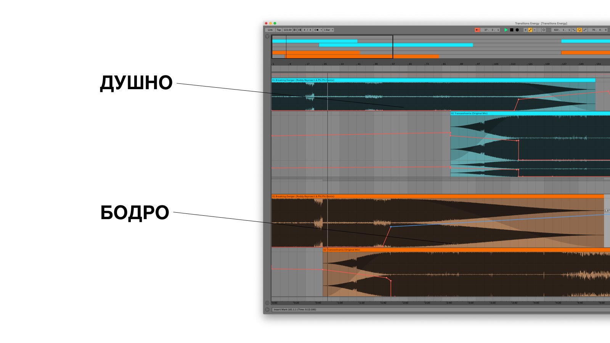Click bar 25 on the beat ruler

(x=325, y=64)
